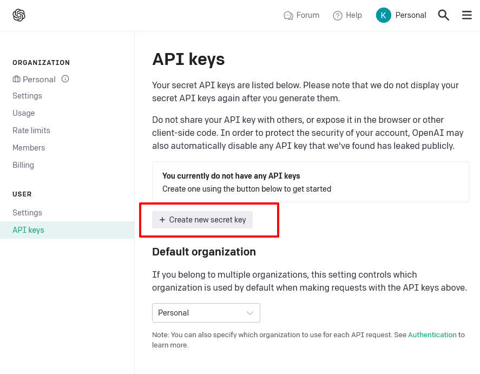Click the OpenAI logo icon
This screenshot has width=480, height=374.
(x=19, y=15)
